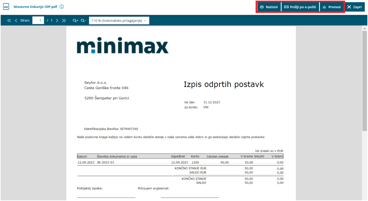The width and height of the screenshot is (368, 201).
Task: Click the Konto column header
Action: [x=195, y=156]
